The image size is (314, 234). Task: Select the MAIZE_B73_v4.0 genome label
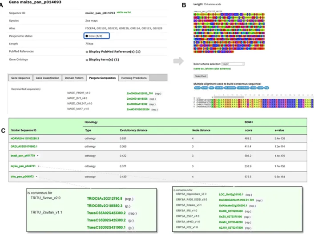[x=77, y=98]
